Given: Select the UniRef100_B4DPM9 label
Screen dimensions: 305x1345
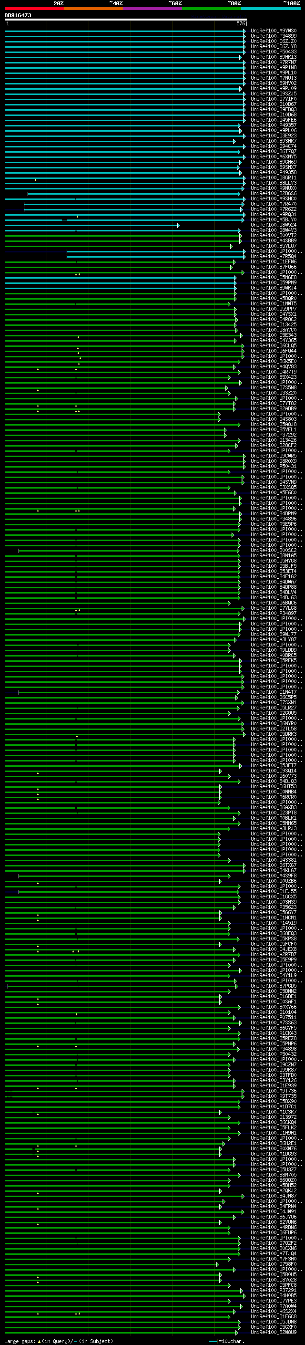Looking at the screenshot, I should (x=273, y=514).
